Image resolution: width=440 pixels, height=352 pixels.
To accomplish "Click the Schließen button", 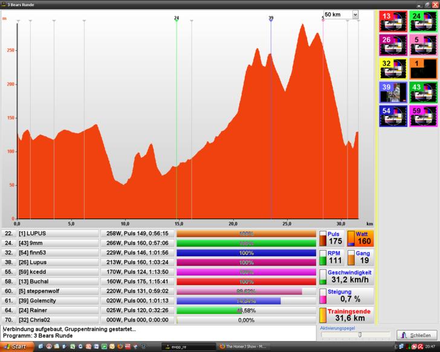I will [x=415, y=335].
